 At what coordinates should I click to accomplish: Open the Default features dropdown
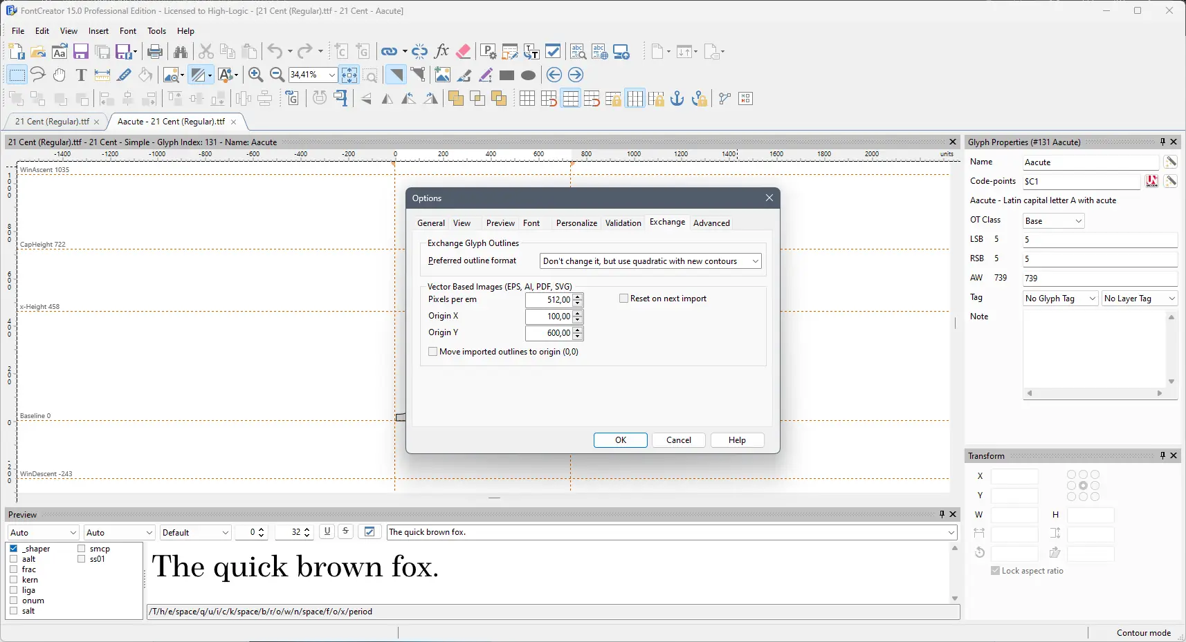196,533
